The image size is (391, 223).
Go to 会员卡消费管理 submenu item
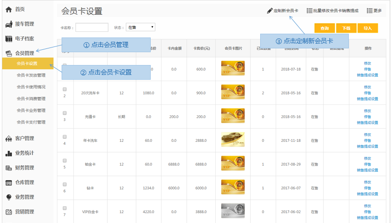pyautogui.click(x=31, y=99)
